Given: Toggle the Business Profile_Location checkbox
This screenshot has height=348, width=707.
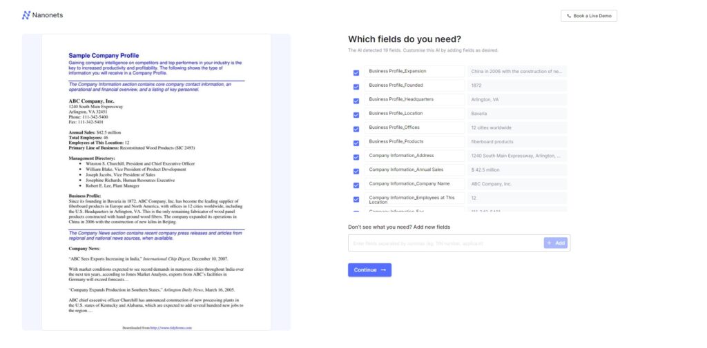Looking at the screenshot, I should [356, 115].
